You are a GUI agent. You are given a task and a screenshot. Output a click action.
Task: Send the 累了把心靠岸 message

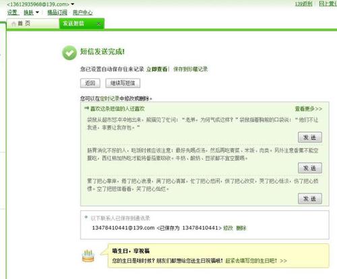click(310, 198)
